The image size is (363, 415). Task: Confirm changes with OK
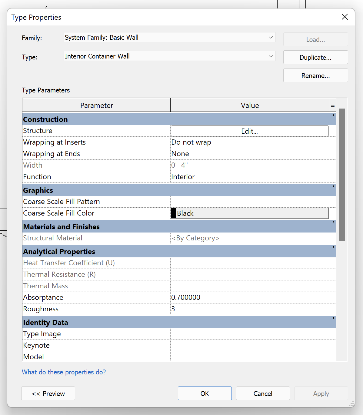tap(205, 393)
